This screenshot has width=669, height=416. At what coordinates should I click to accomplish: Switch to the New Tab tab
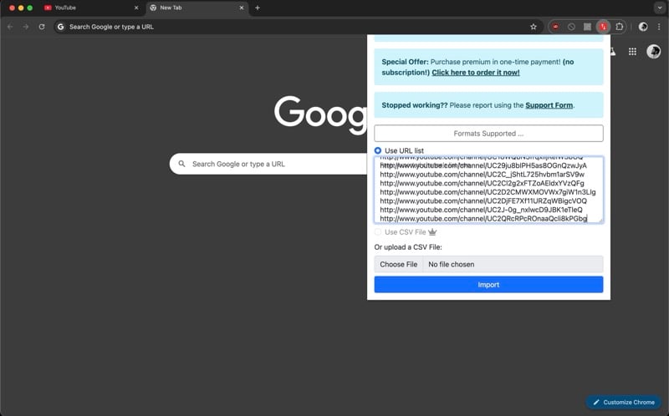pos(197,8)
